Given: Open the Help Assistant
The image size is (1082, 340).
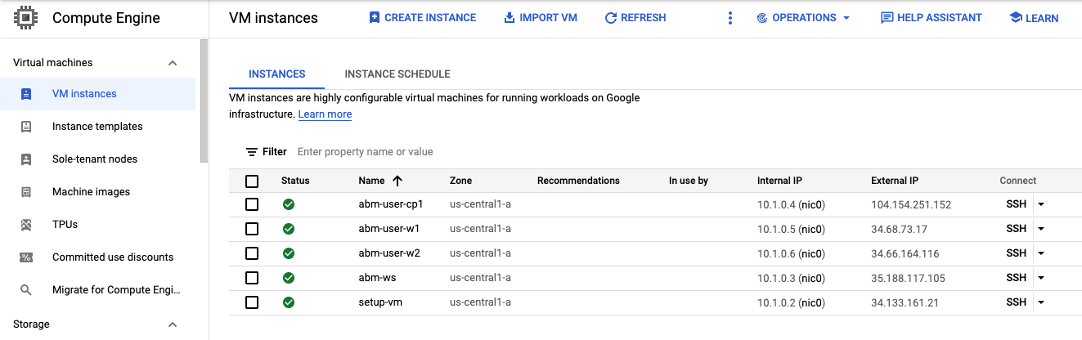Looking at the screenshot, I should click(x=931, y=18).
